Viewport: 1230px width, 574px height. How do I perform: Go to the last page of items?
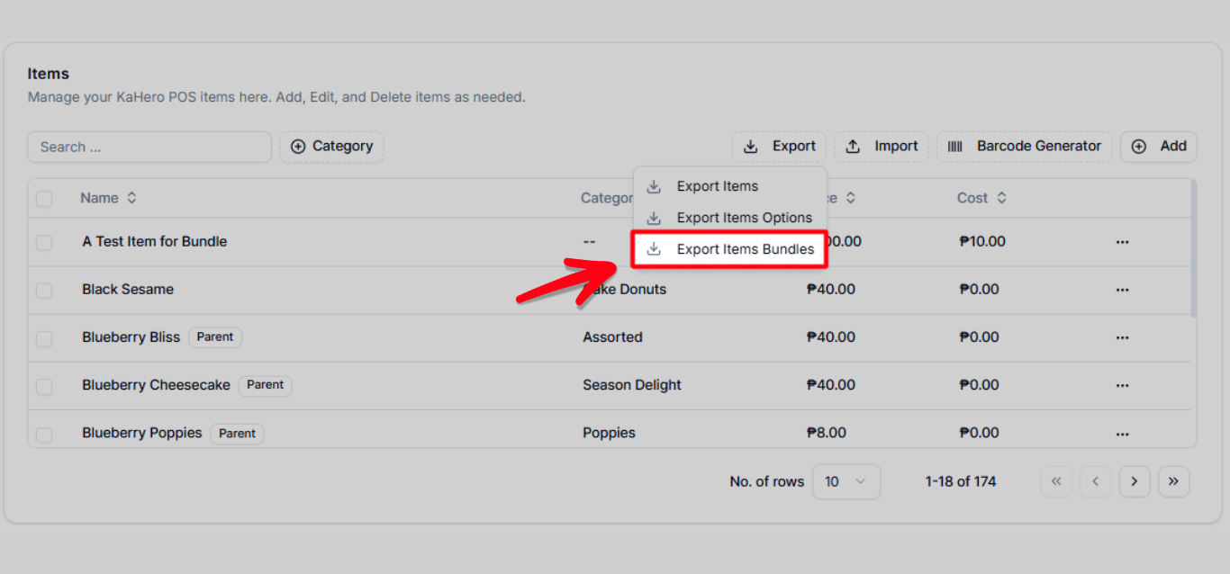[1173, 481]
